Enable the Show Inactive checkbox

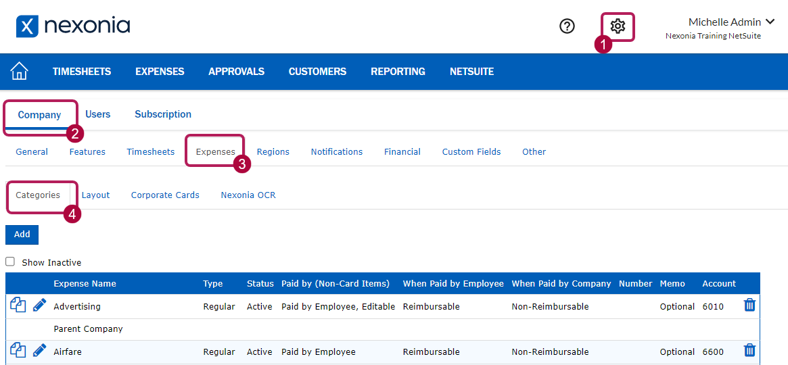pos(10,262)
